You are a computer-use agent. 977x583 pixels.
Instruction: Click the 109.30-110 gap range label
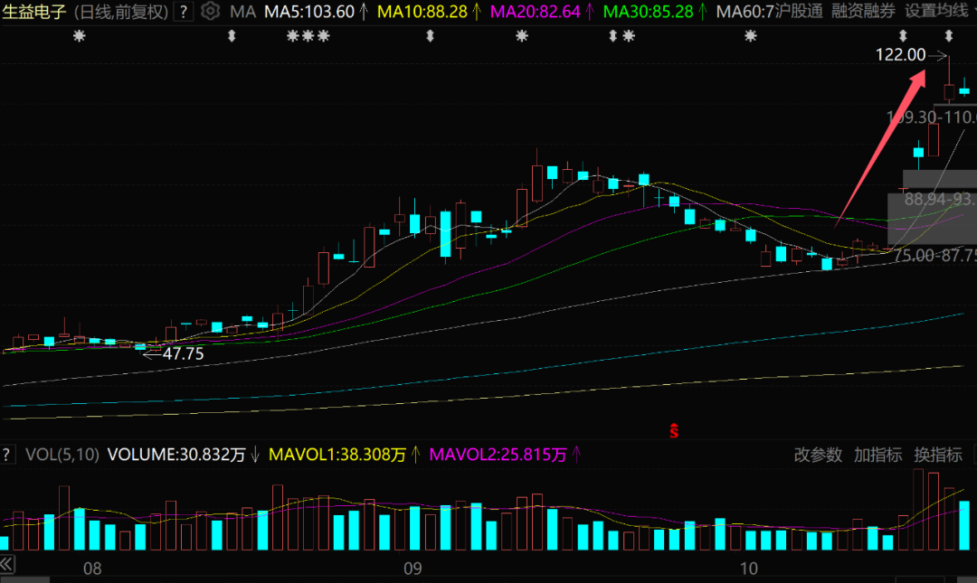coord(931,118)
